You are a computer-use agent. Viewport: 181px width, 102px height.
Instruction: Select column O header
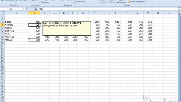(x=169, y=13)
